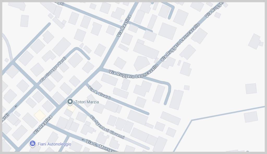Click the isolated square building at far right

tap(251, 89)
